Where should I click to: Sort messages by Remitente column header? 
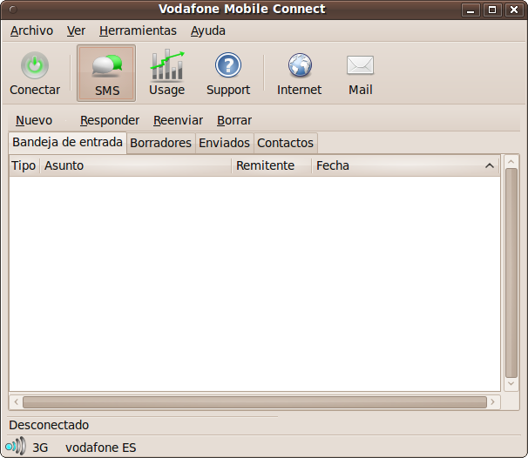271,165
